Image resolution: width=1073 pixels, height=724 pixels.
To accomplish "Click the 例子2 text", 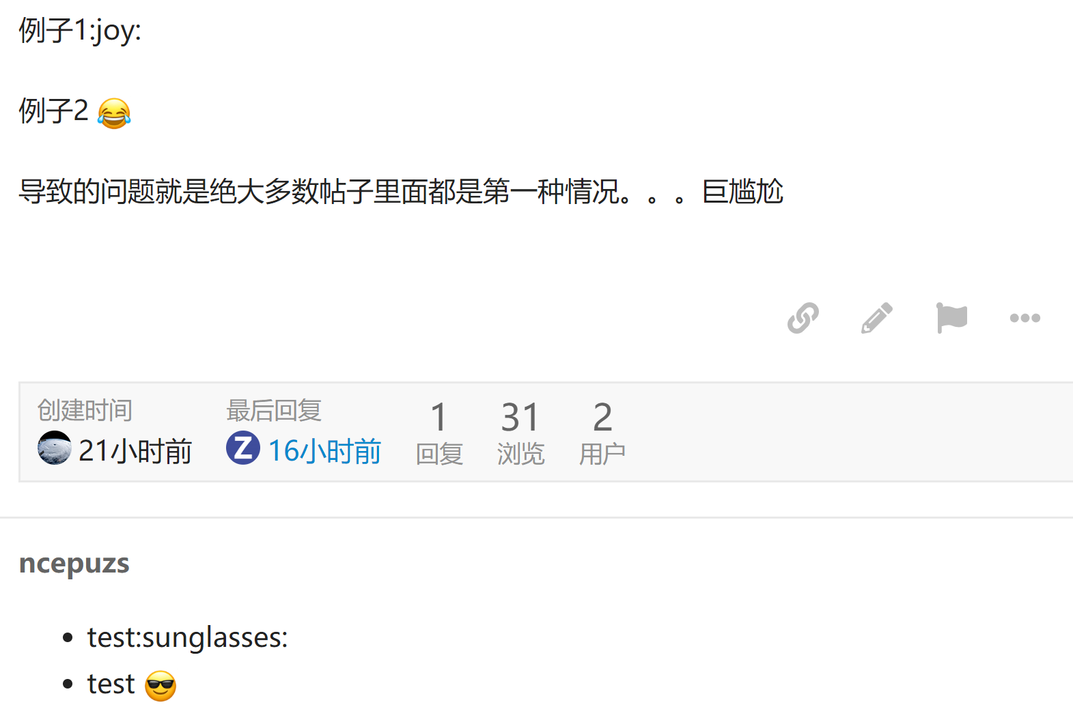I will click(53, 111).
